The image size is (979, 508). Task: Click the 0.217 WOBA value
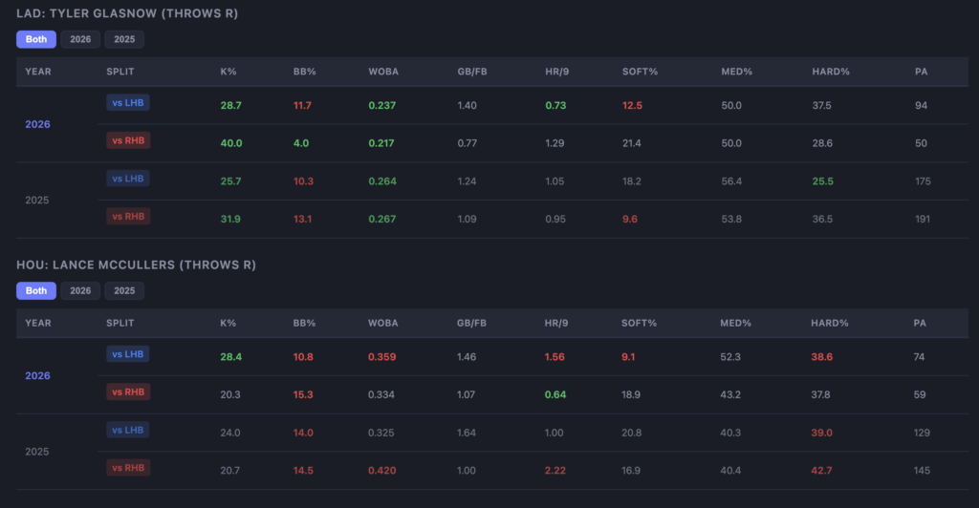tap(381, 143)
